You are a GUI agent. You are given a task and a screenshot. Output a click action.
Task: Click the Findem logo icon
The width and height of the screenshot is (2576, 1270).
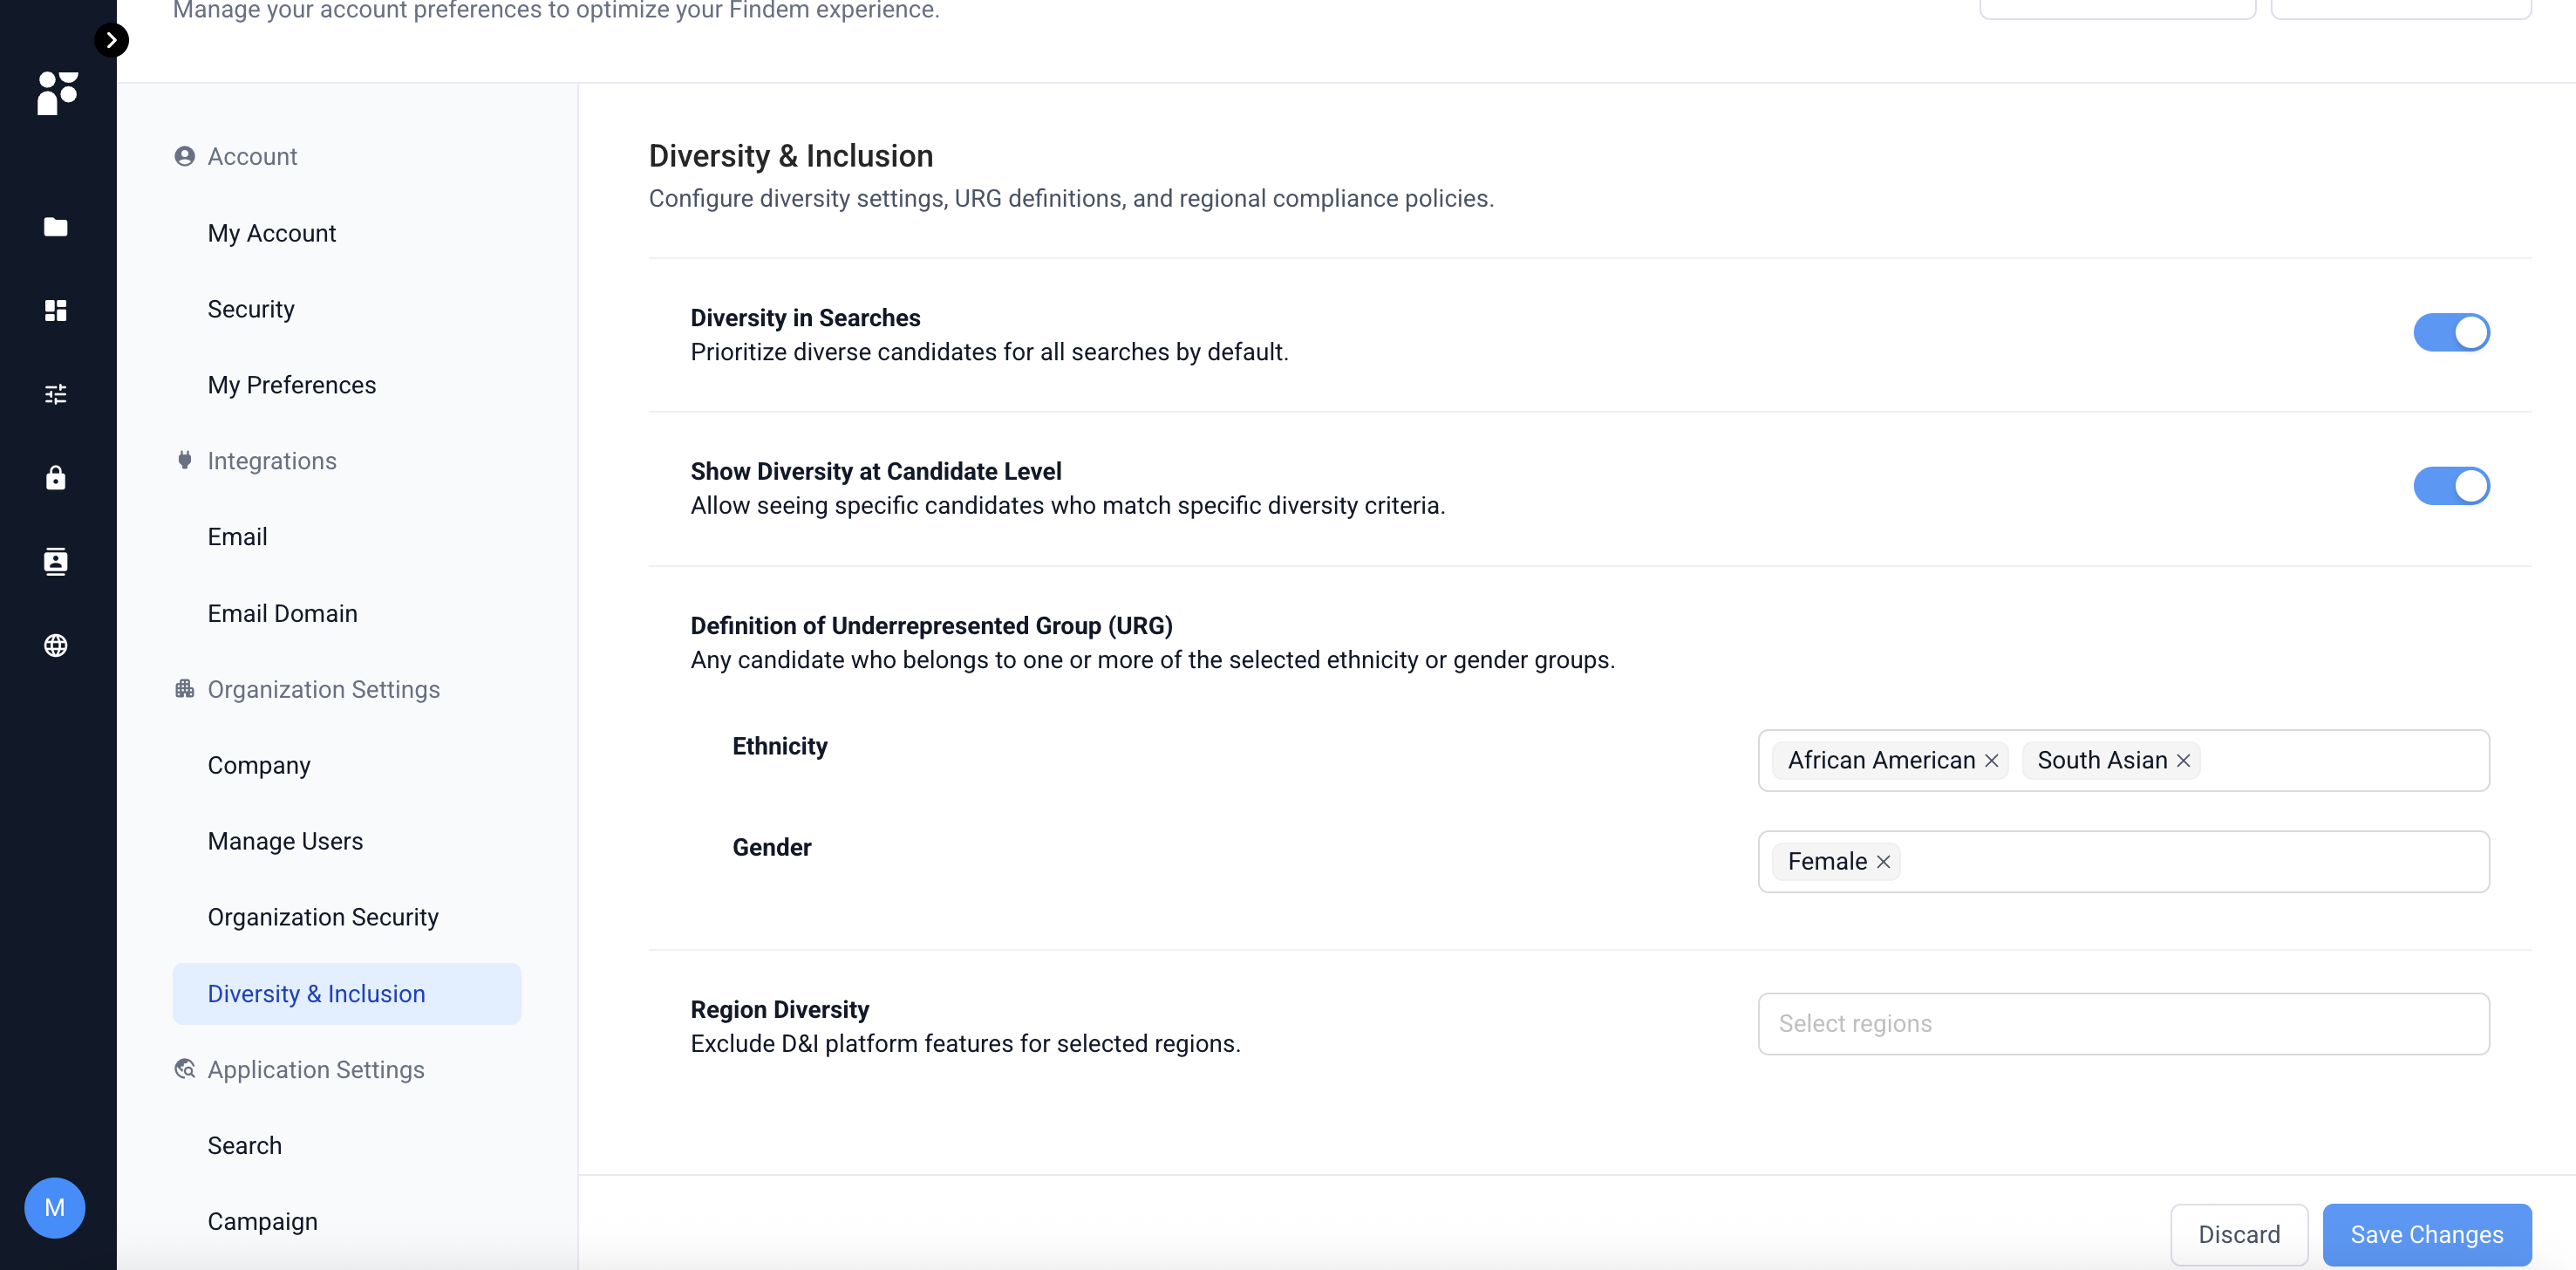57,93
